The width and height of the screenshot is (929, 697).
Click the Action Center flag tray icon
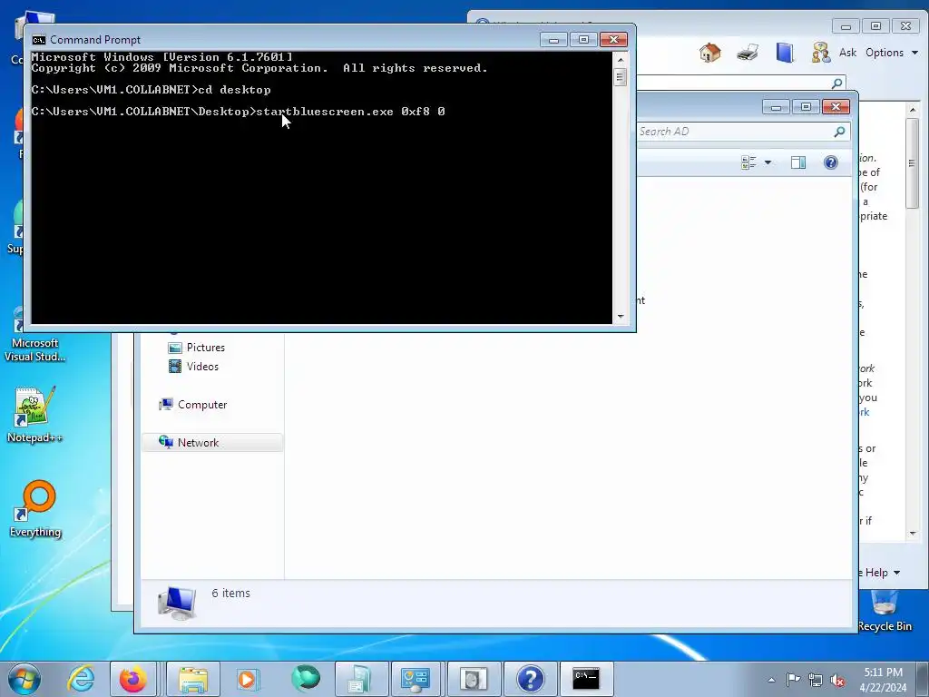click(793, 680)
